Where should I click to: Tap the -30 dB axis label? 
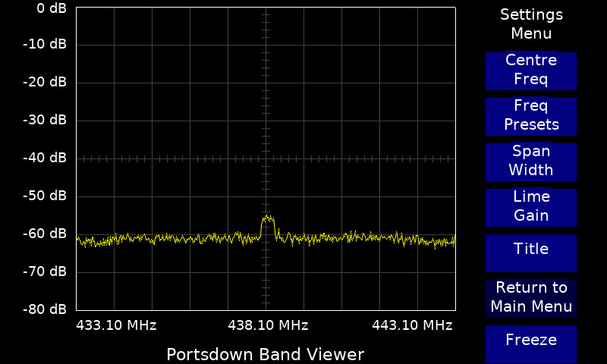click(45, 120)
